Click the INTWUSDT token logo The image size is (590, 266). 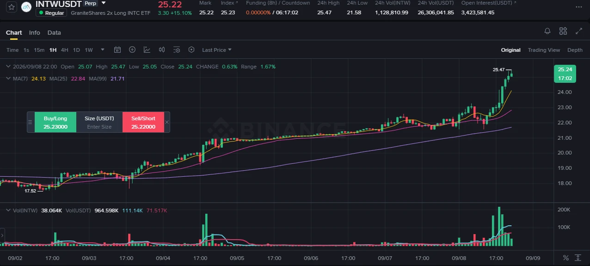pos(26,7)
